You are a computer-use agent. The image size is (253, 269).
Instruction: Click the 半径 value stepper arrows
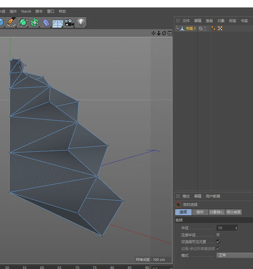[x=236, y=228]
